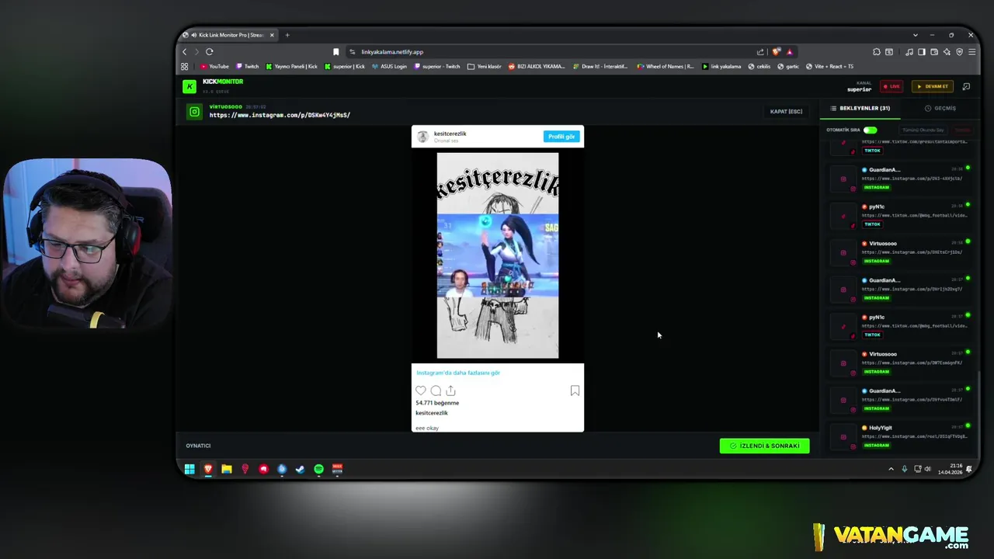Click the Devam Et button
Screen dimensions: 994x559
pyautogui.click(x=932, y=86)
